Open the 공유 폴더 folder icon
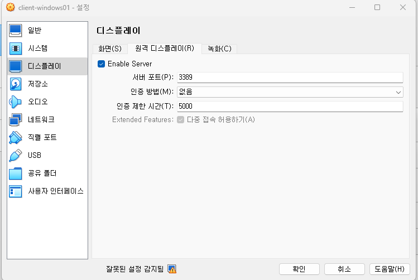 coord(16,173)
